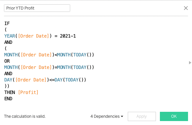Click the Apply button

click(x=142, y=116)
